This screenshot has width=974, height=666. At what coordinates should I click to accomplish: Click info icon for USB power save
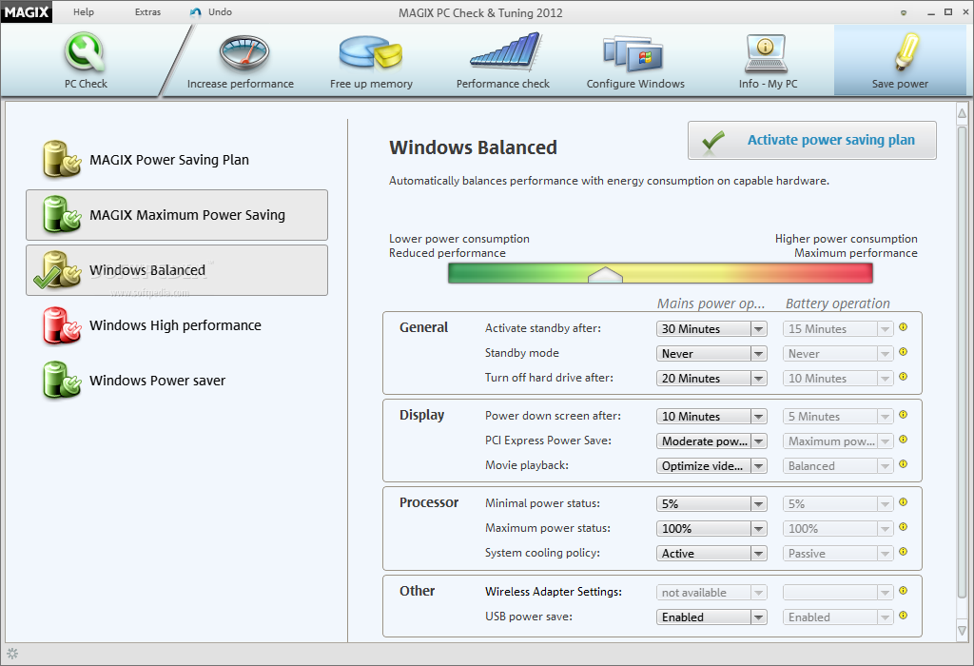click(904, 616)
